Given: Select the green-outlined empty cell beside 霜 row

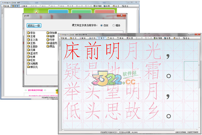Looking at the screenshot, I should coord(191,71).
